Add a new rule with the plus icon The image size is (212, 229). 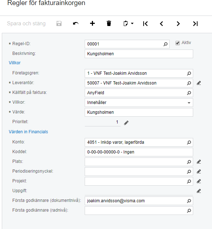[x=92, y=23]
